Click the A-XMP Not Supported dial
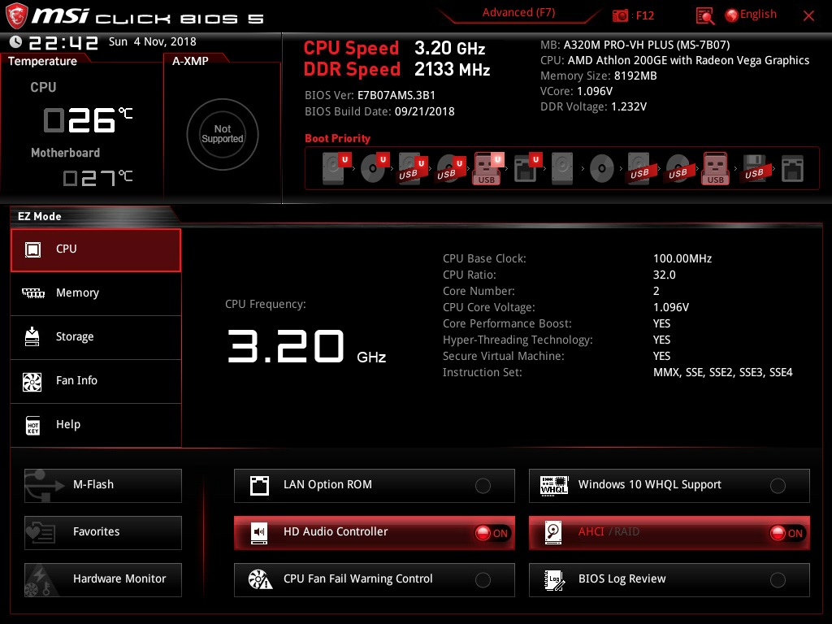 (x=223, y=134)
